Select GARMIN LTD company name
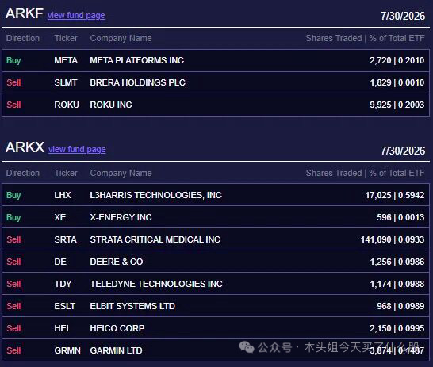433x367 pixels. (x=116, y=350)
